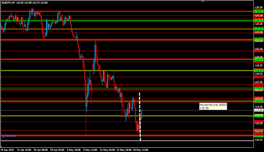Click the current price label 113.84

pyautogui.click(x=259, y=110)
